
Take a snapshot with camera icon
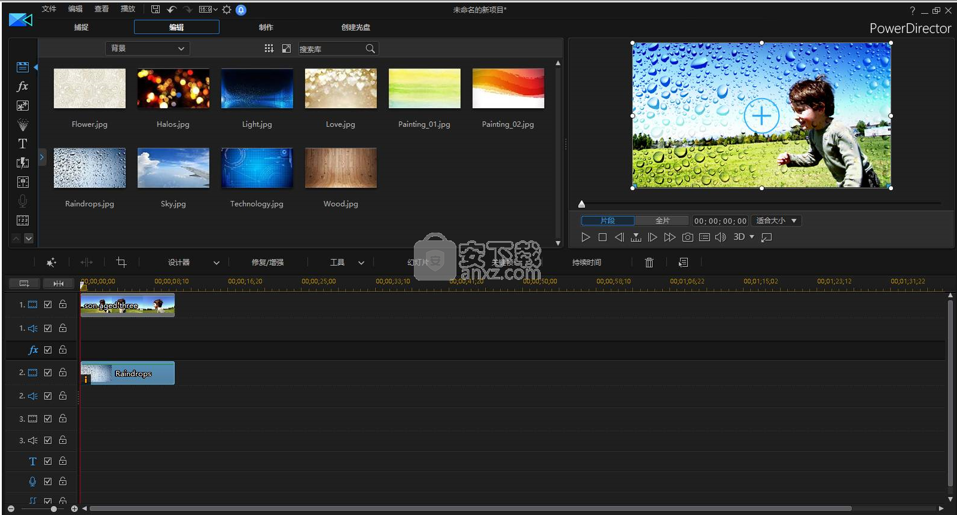688,237
